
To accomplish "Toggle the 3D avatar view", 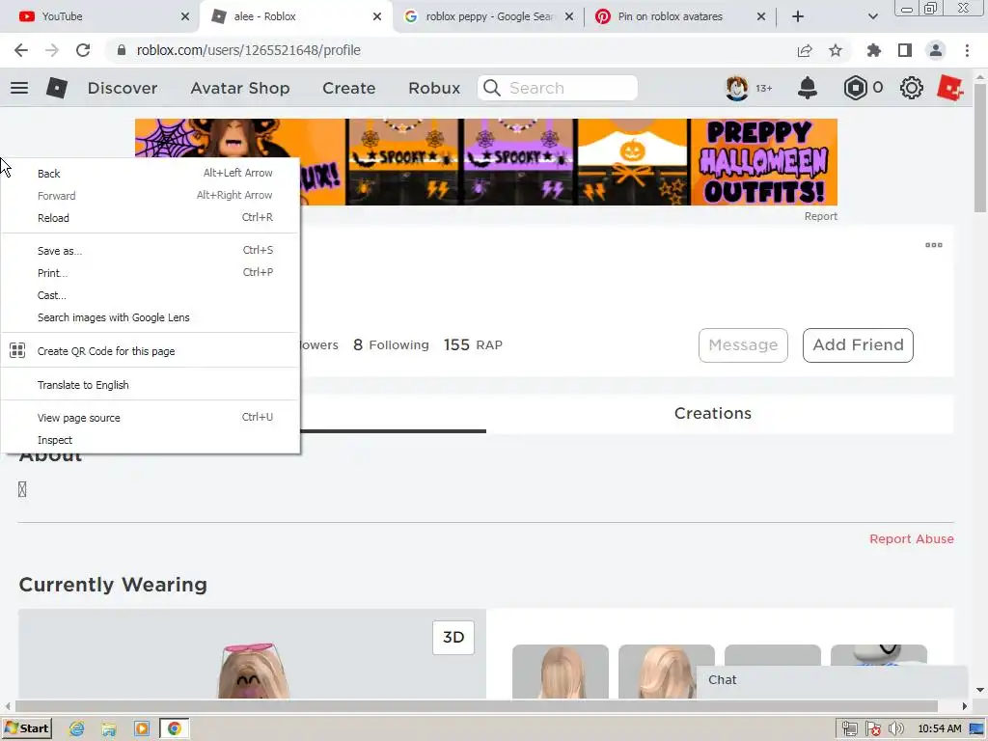I will (453, 637).
